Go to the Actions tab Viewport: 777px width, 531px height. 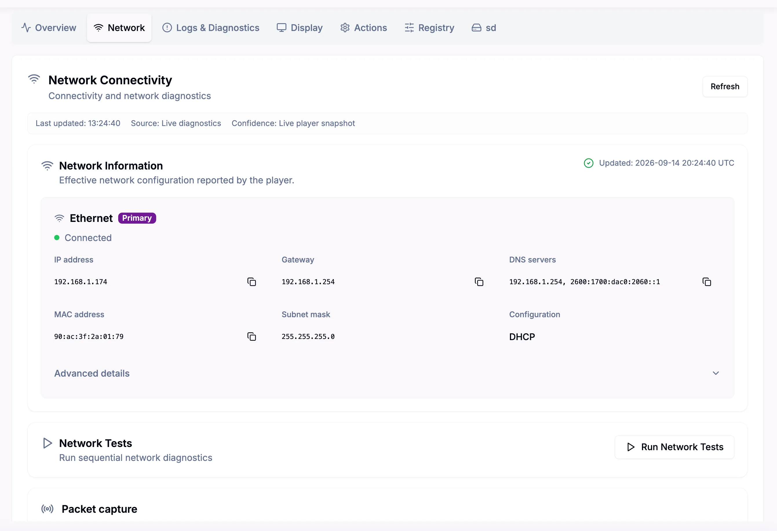click(364, 28)
